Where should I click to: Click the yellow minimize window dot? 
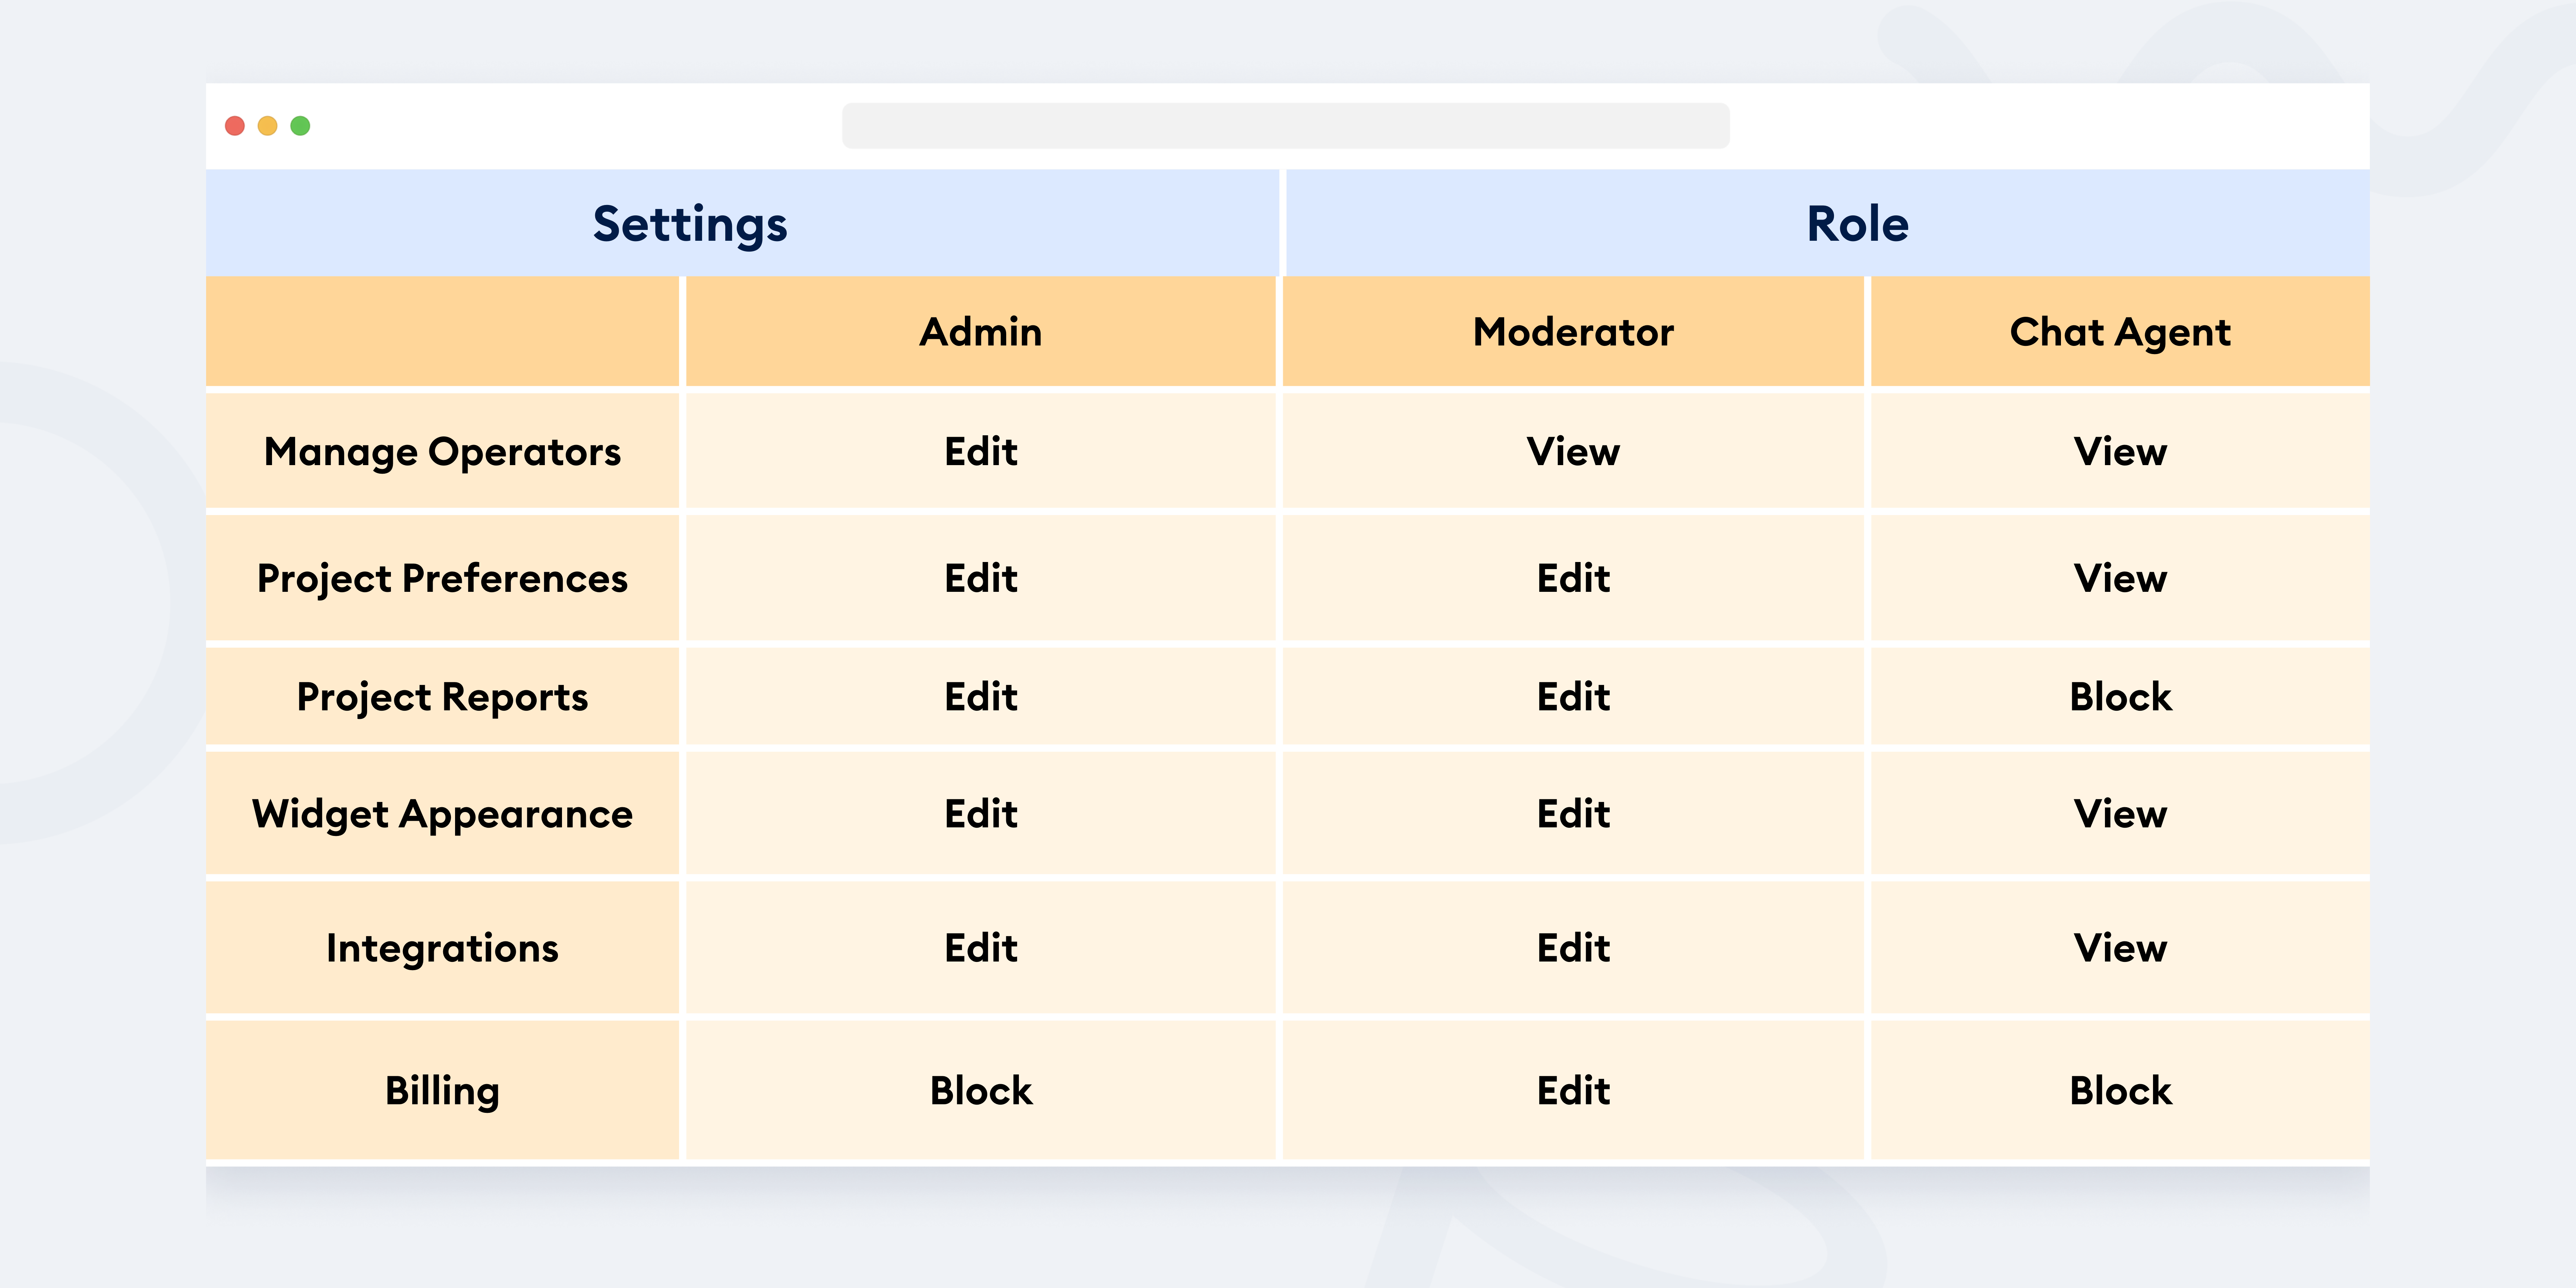(x=267, y=126)
